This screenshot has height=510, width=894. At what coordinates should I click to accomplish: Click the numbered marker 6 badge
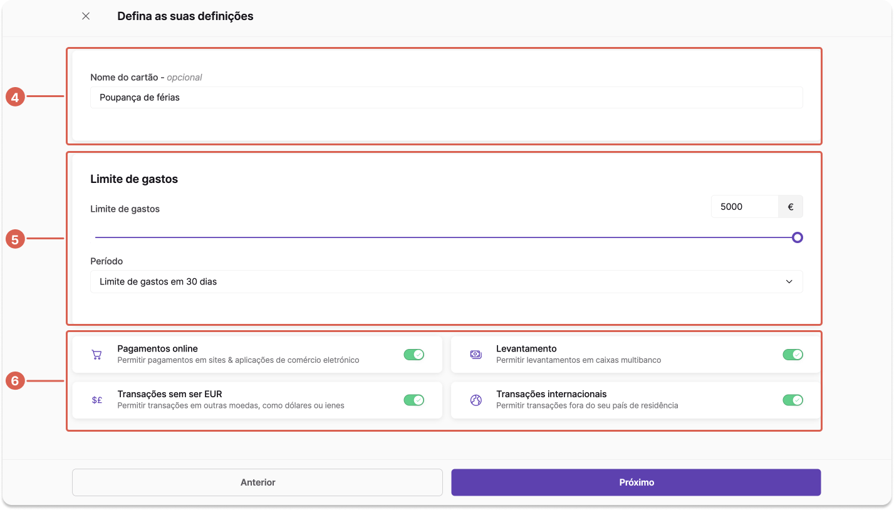(x=15, y=381)
